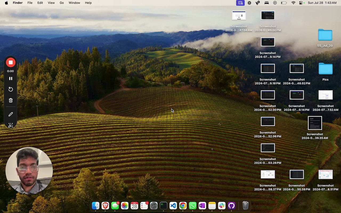
Task: Open the sparkle effects tool in recorder panel
Action: click(x=11, y=125)
